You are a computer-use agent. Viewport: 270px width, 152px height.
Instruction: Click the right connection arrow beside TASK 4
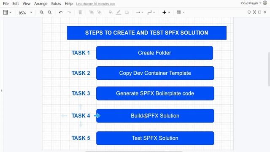click(x=97, y=116)
